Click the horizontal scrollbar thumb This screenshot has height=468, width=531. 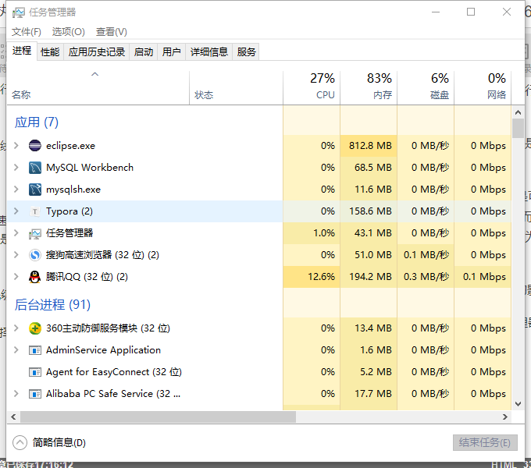click(x=159, y=417)
